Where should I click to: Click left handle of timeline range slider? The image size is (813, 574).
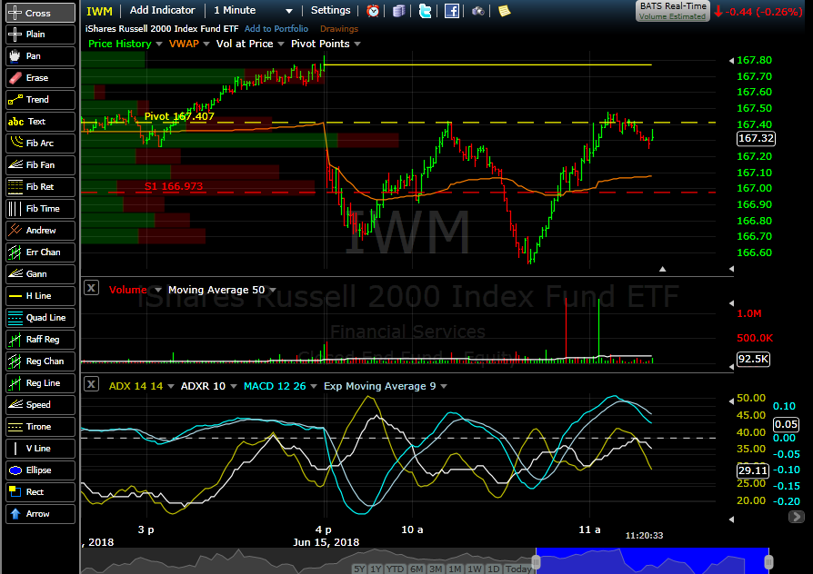pos(536,562)
